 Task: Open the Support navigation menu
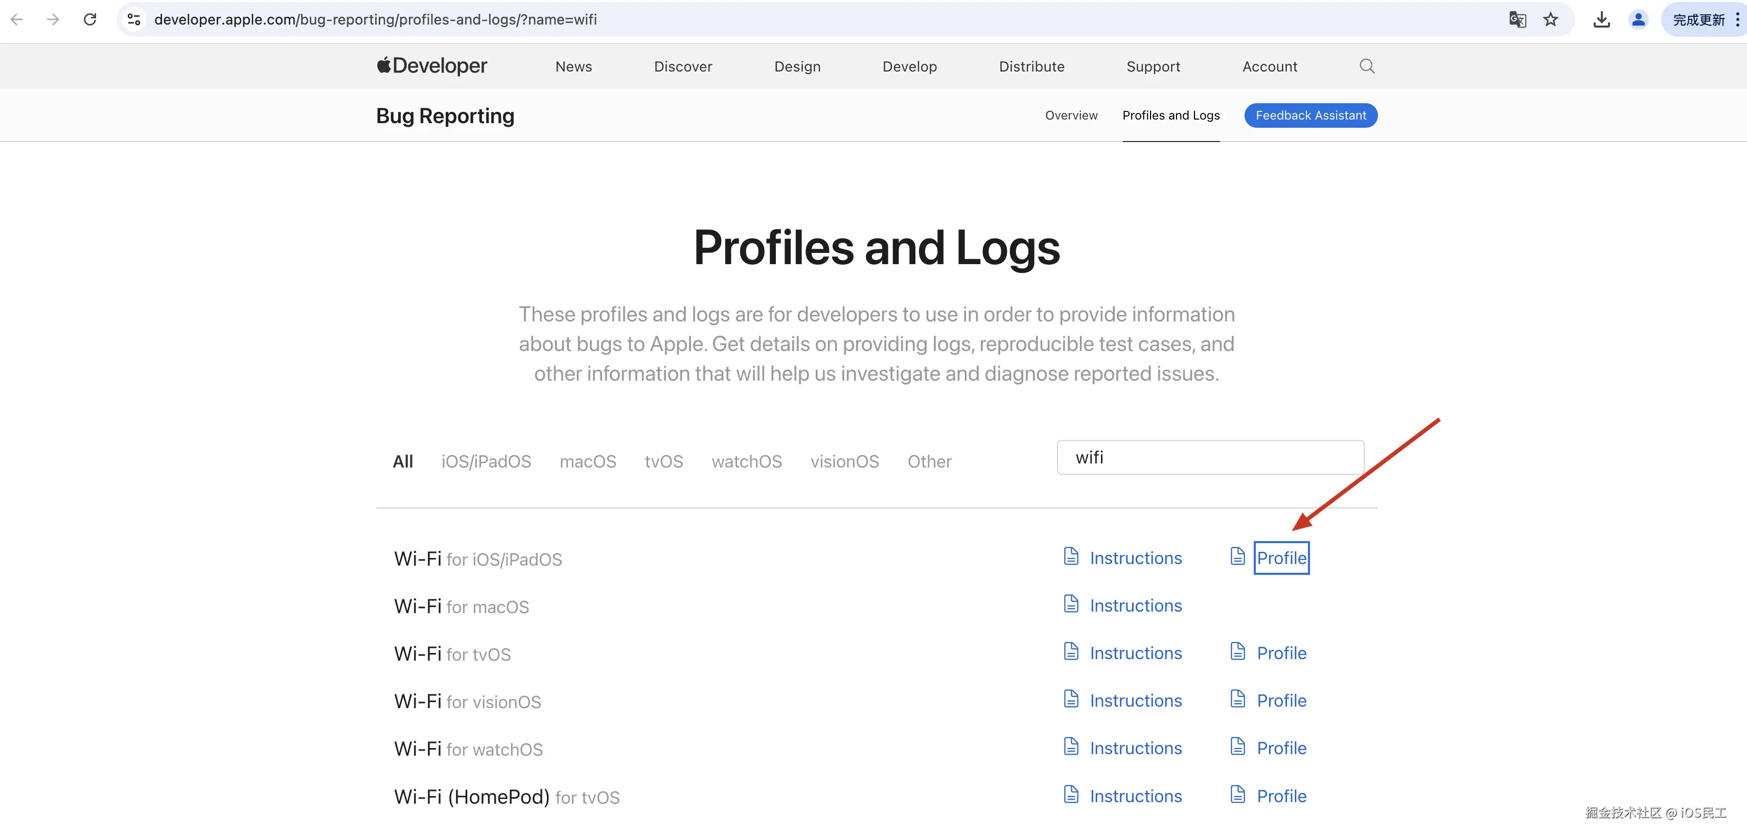click(x=1153, y=66)
